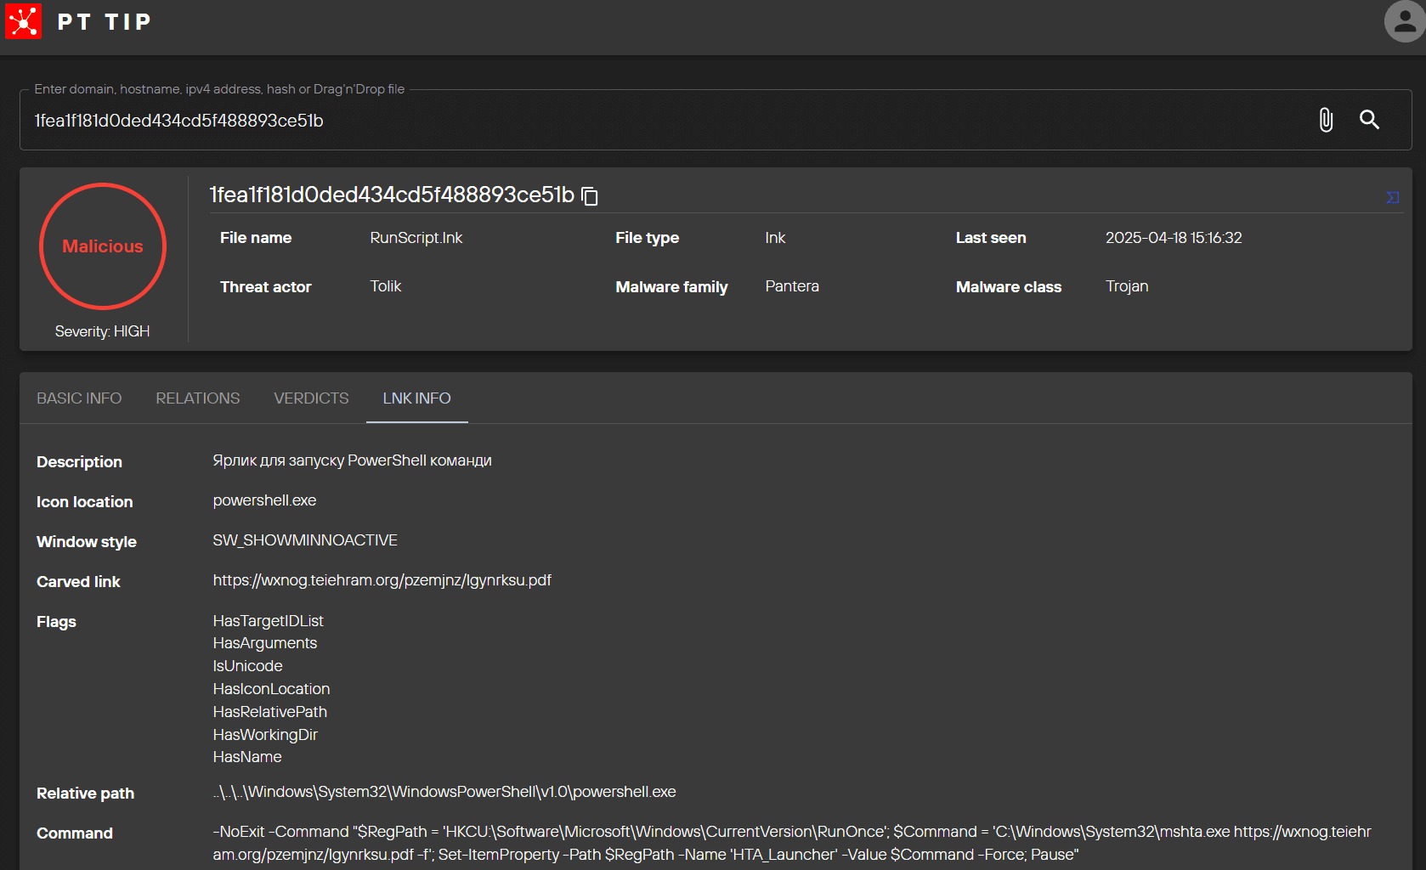
Task: Click flag HasTargetIDList
Action: (268, 621)
